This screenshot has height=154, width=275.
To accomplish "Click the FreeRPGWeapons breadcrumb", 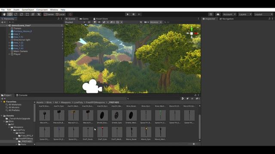I will pyautogui.click(x=95, y=103).
